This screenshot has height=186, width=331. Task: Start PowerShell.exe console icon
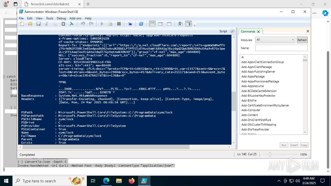pyautogui.click(x=141, y=24)
